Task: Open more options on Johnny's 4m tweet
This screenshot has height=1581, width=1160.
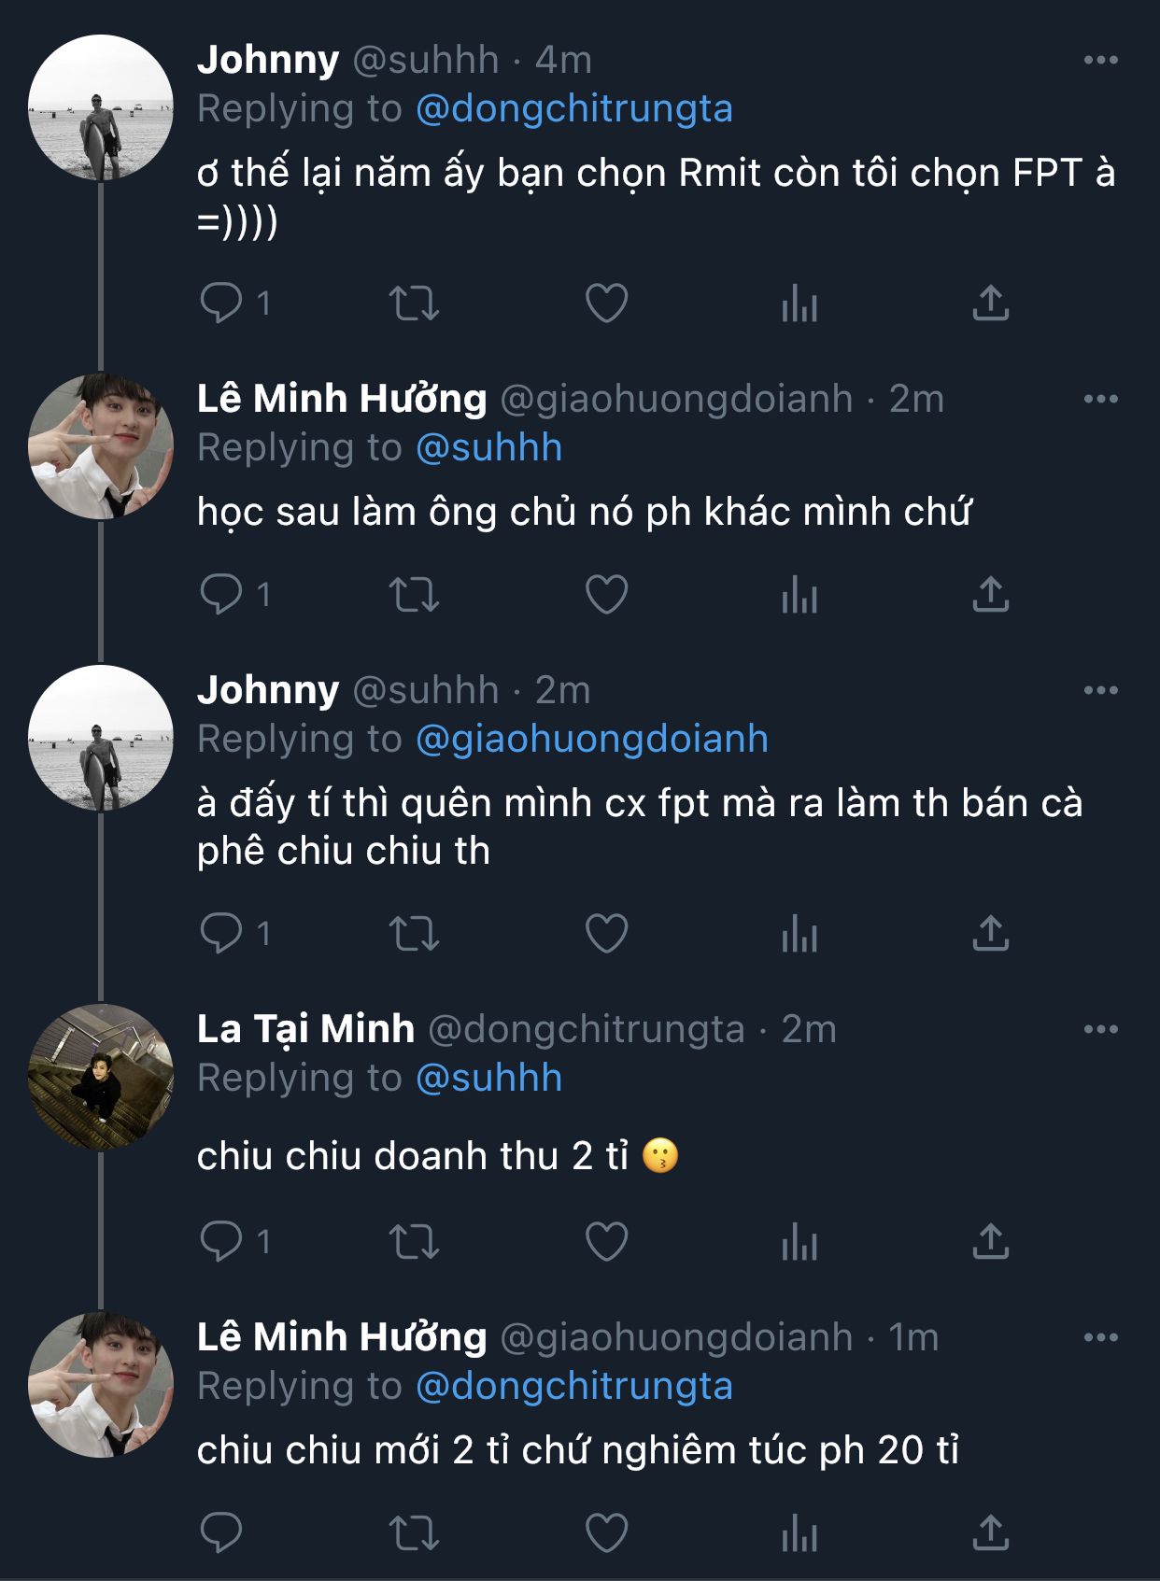Action: (x=1100, y=60)
